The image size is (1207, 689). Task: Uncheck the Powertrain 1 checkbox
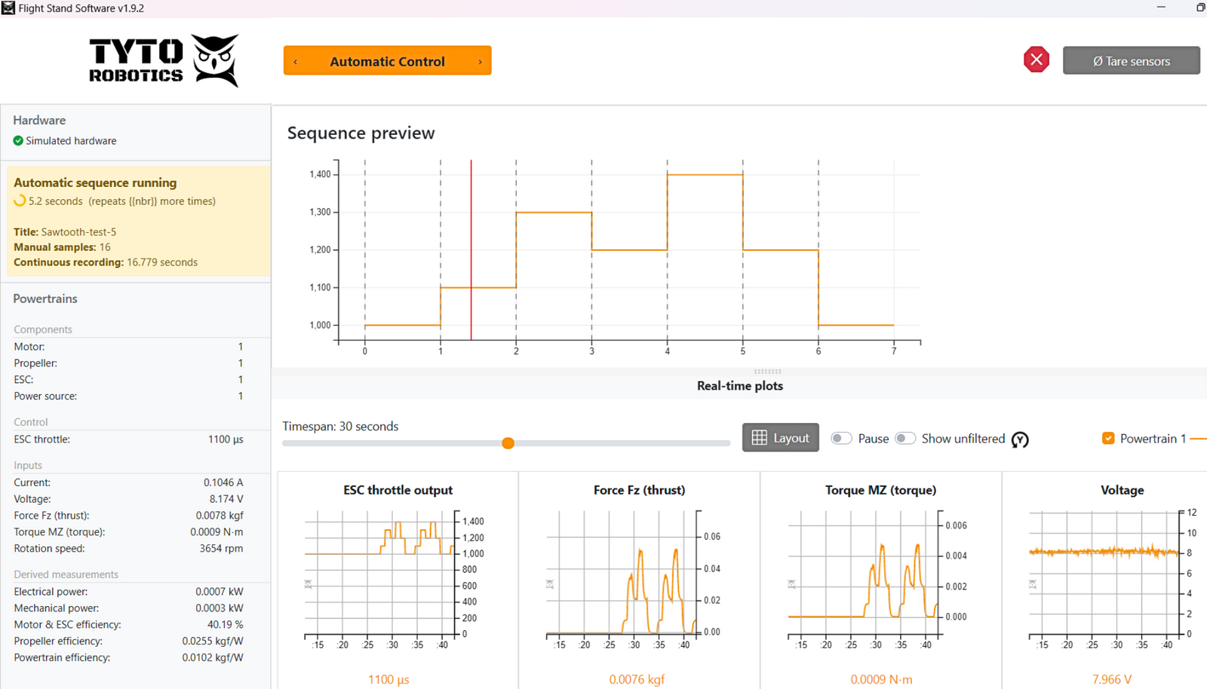point(1108,439)
